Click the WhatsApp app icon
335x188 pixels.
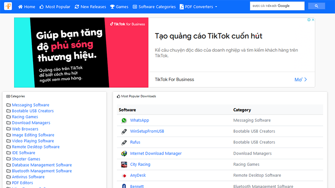coord(124,120)
